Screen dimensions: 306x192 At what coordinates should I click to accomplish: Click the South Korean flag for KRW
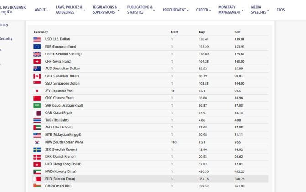(x=37, y=142)
